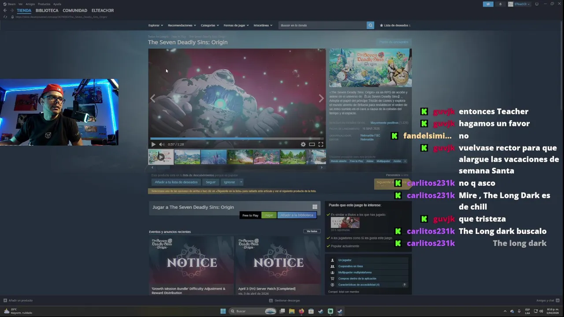
Task: Click the Ignorar button
Action: (229, 182)
